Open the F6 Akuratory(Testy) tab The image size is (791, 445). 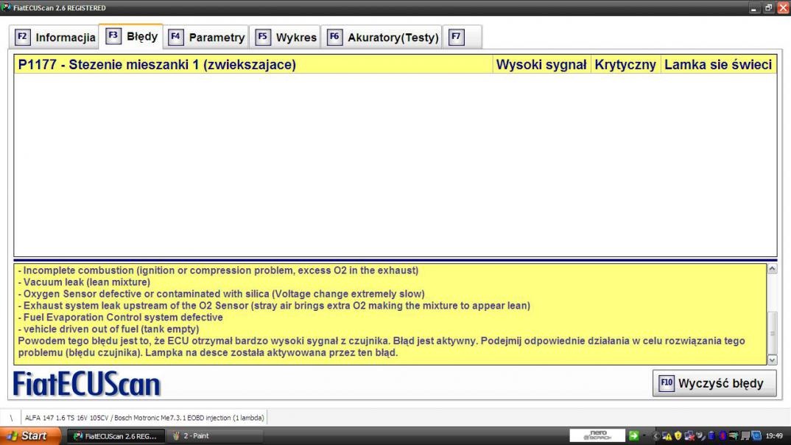click(x=382, y=38)
